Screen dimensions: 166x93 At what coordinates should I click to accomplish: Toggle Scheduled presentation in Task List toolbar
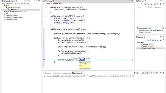pos(148,4)
